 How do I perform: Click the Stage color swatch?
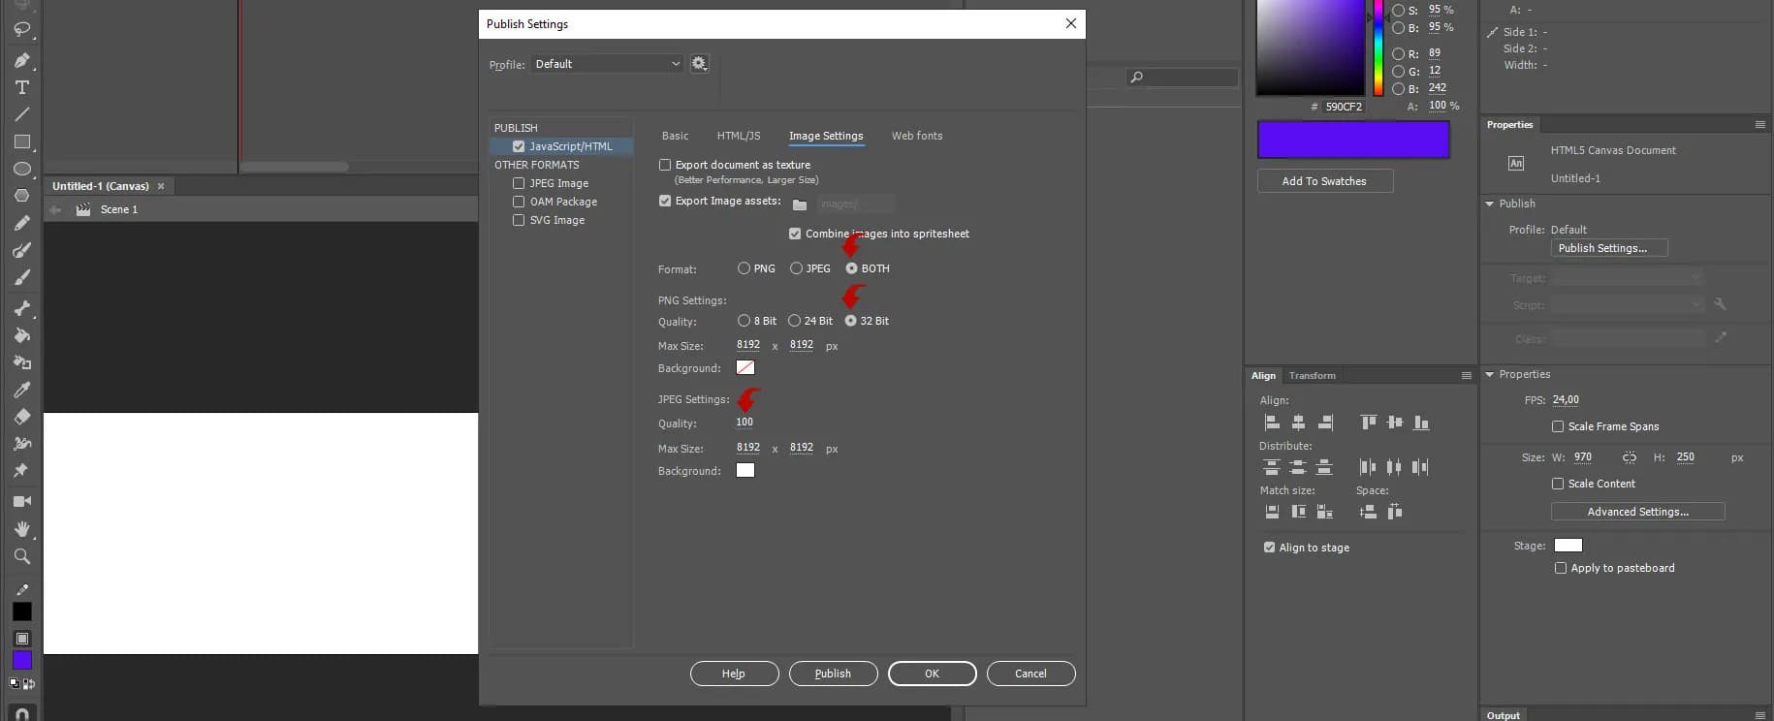1568,546
